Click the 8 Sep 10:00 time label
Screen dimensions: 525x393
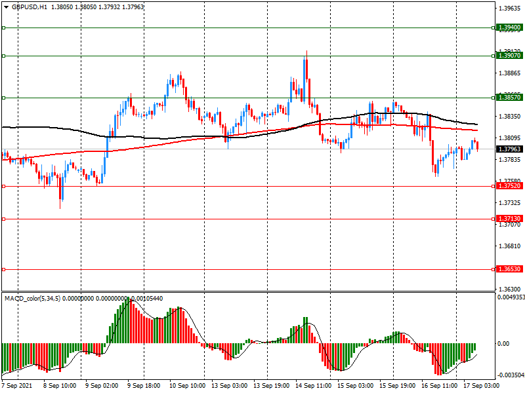pyautogui.click(x=60, y=386)
